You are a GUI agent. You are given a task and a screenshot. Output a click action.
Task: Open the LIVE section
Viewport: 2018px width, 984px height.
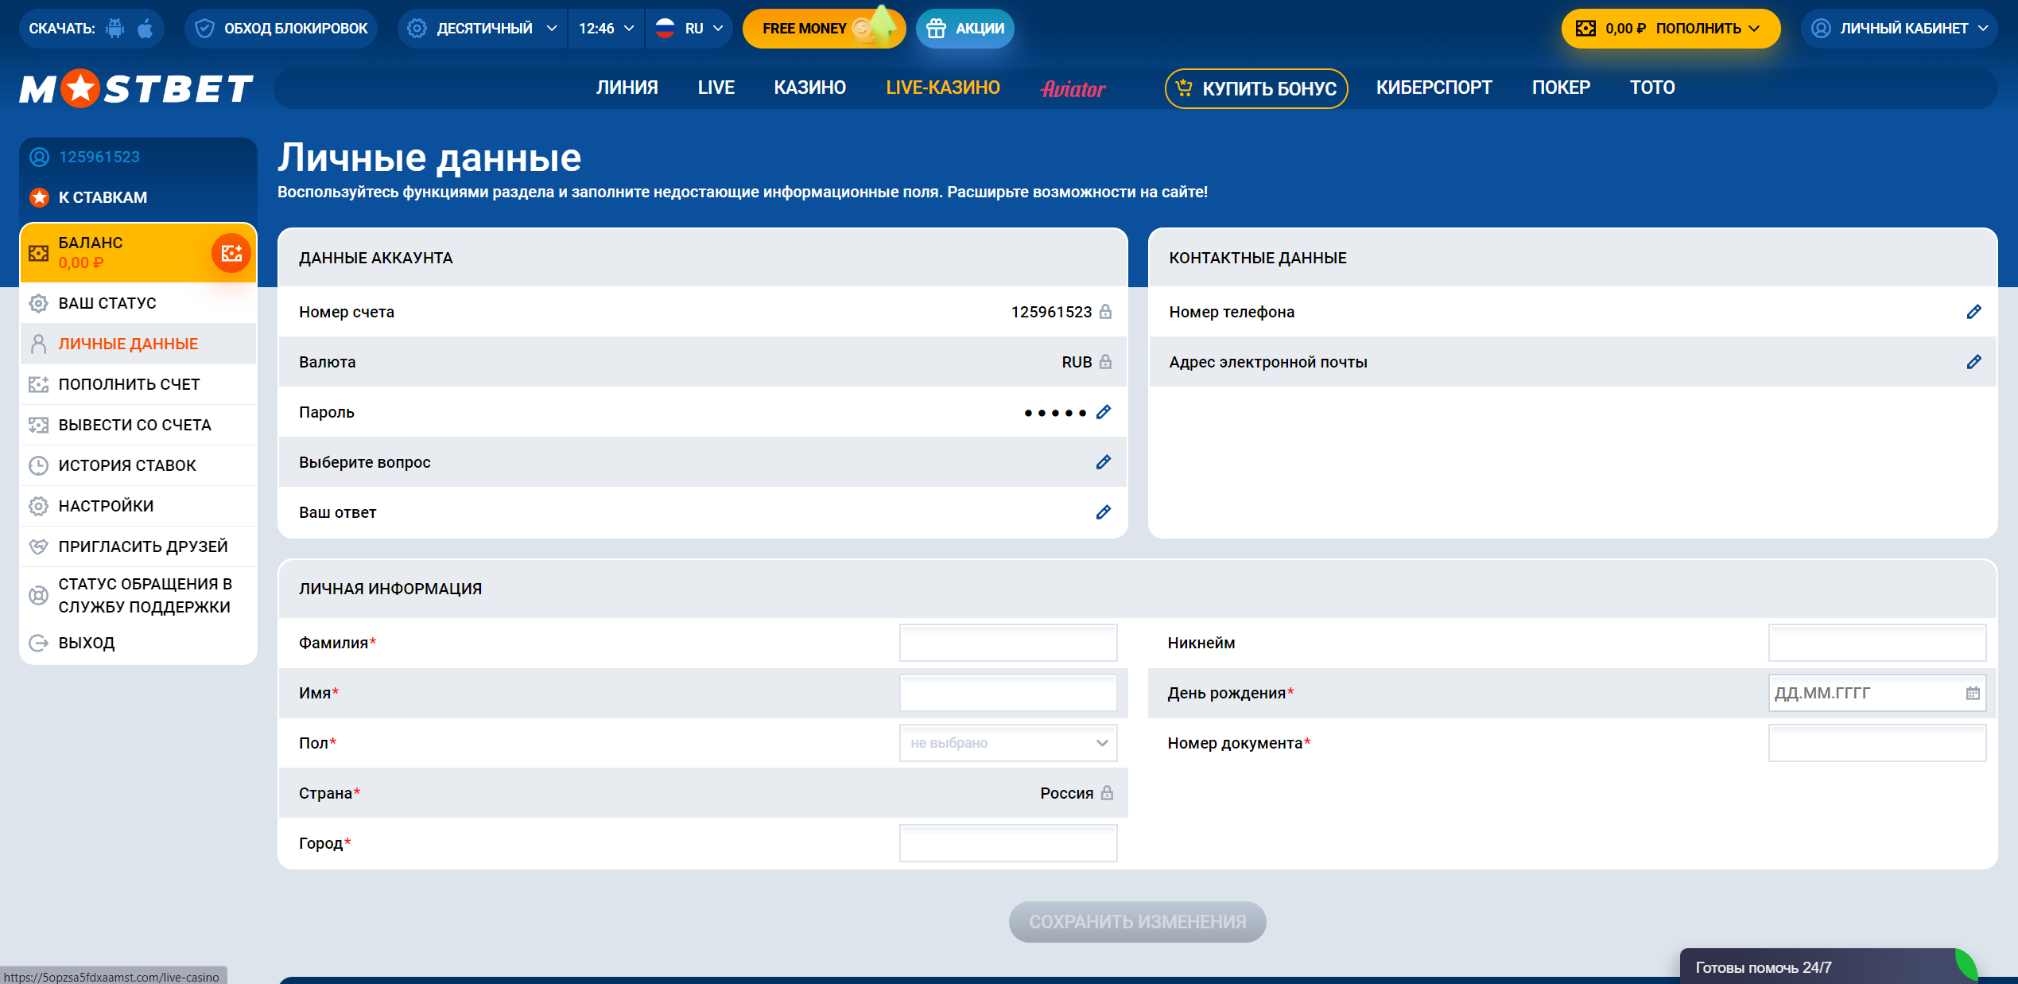716,88
